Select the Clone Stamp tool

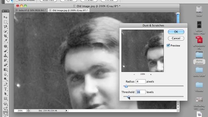(x=6, y=56)
